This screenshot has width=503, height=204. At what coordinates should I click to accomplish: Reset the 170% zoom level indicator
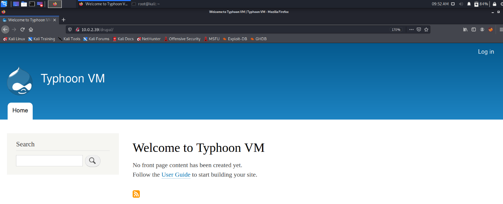(x=396, y=30)
